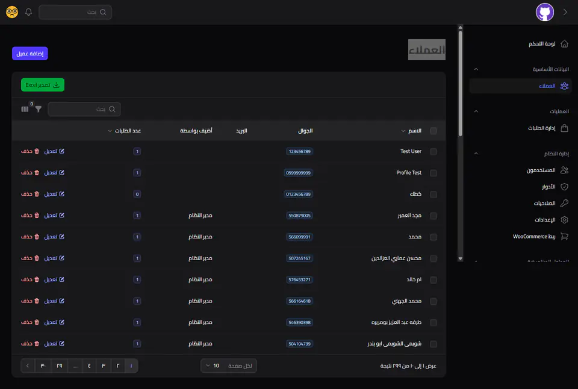
Task: Check the ام خالد row checkbox
Action: point(433,280)
